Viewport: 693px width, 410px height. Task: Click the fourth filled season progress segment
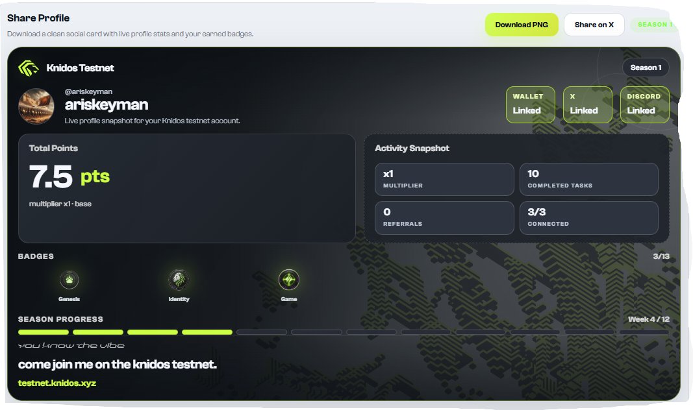207,332
